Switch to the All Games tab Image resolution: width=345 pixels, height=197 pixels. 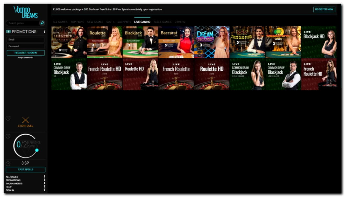pos(60,22)
